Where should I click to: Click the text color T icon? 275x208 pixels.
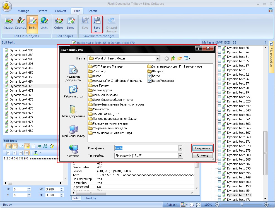36,153
